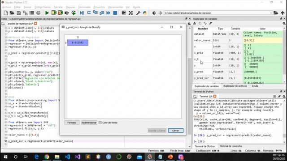Sort variables by the Tamaño column header
287x161 pixels.
pyautogui.click(x=235, y=29)
